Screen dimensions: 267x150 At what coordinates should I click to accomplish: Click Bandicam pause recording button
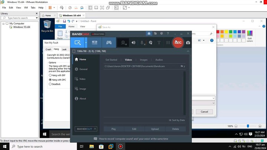[168, 43]
